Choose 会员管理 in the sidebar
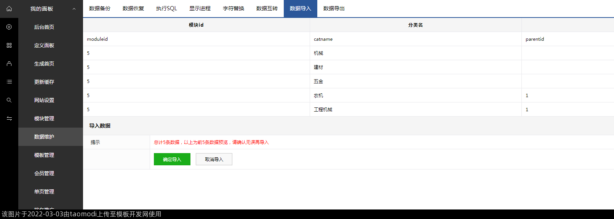614x219 pixels. [x=44, y=173]
